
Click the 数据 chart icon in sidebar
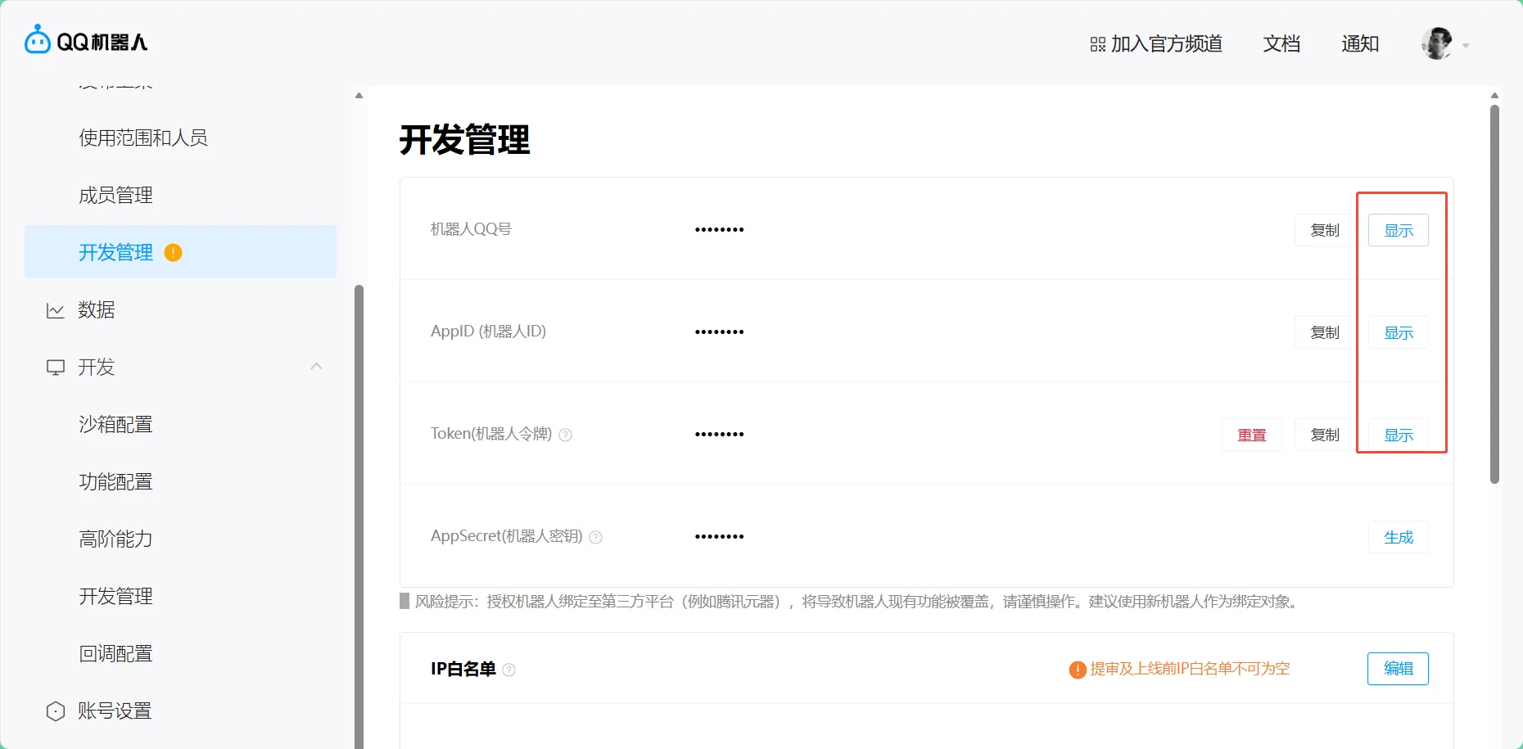point(56,310)
